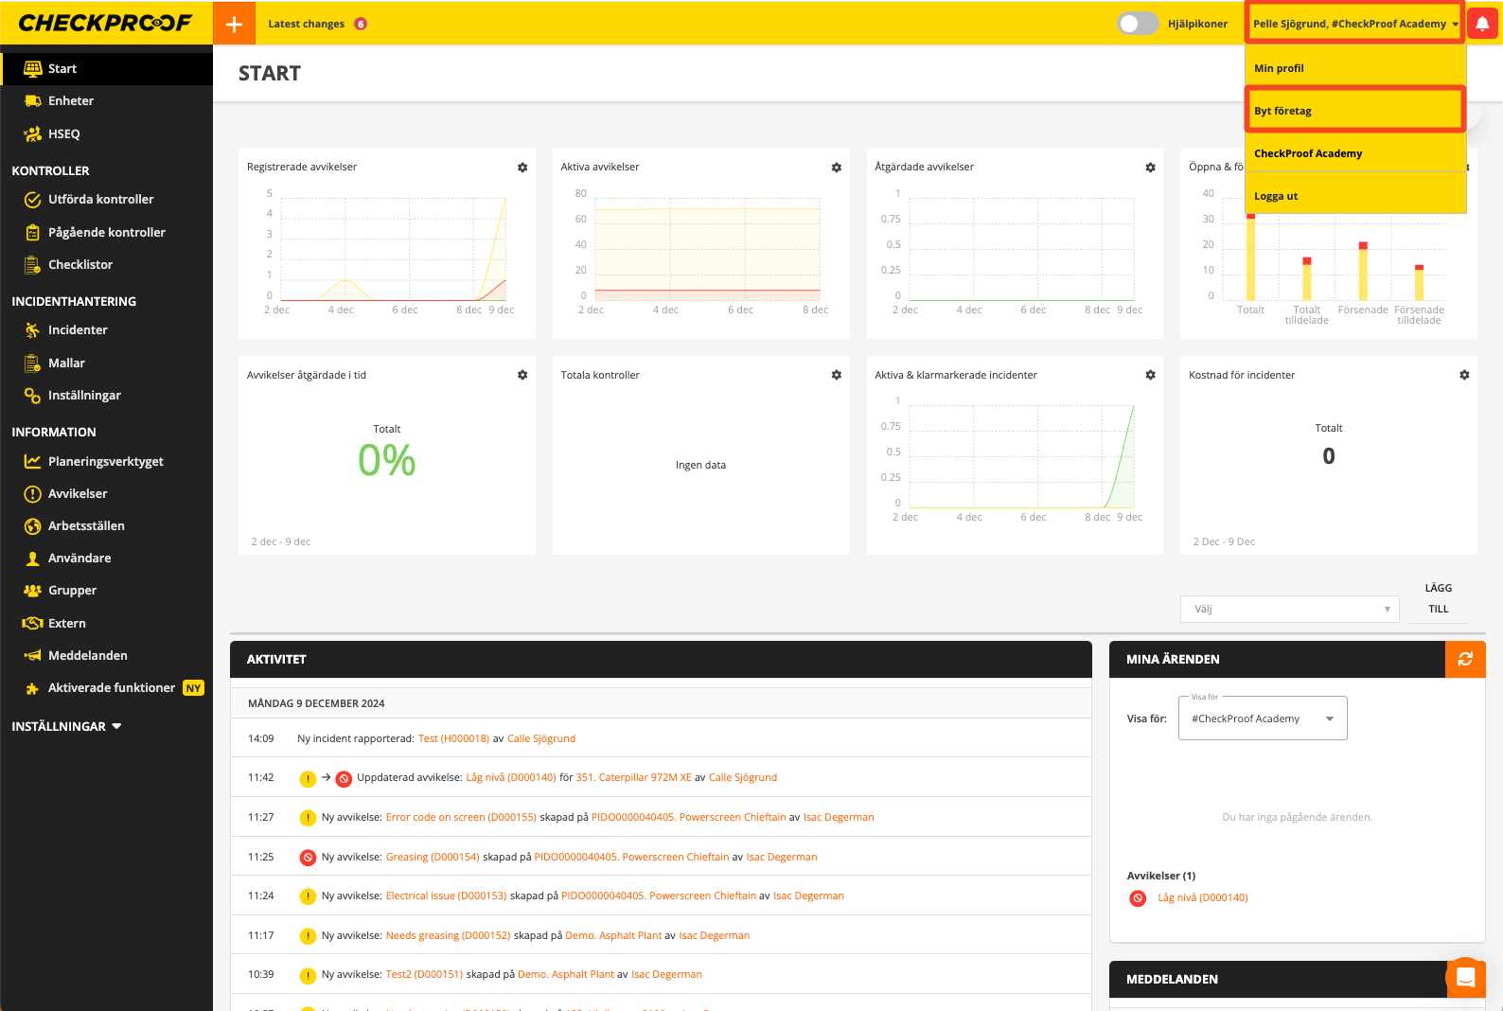The width and height of the screenshot is (1503, 1011).
Task: Click gear icon on Aktiva avvikelser widget
Action: (x=837, y=168)
